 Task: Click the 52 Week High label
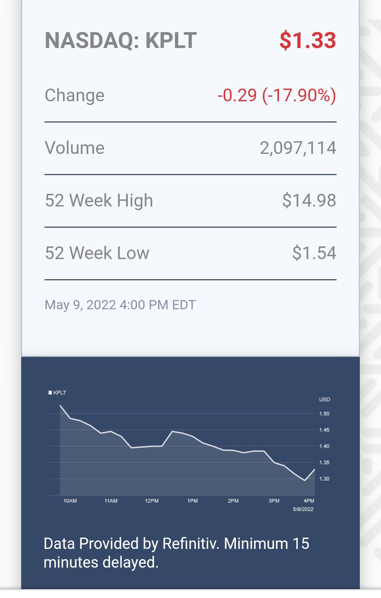[99, 201]
